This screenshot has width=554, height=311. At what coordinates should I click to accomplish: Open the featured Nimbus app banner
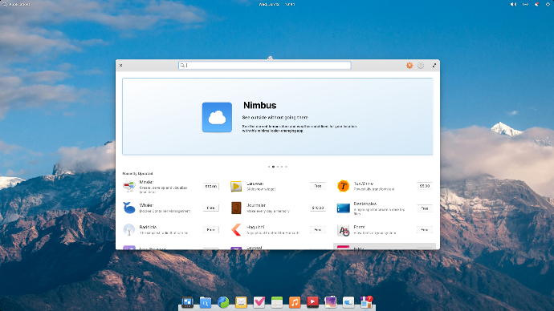tap(277, 117)
